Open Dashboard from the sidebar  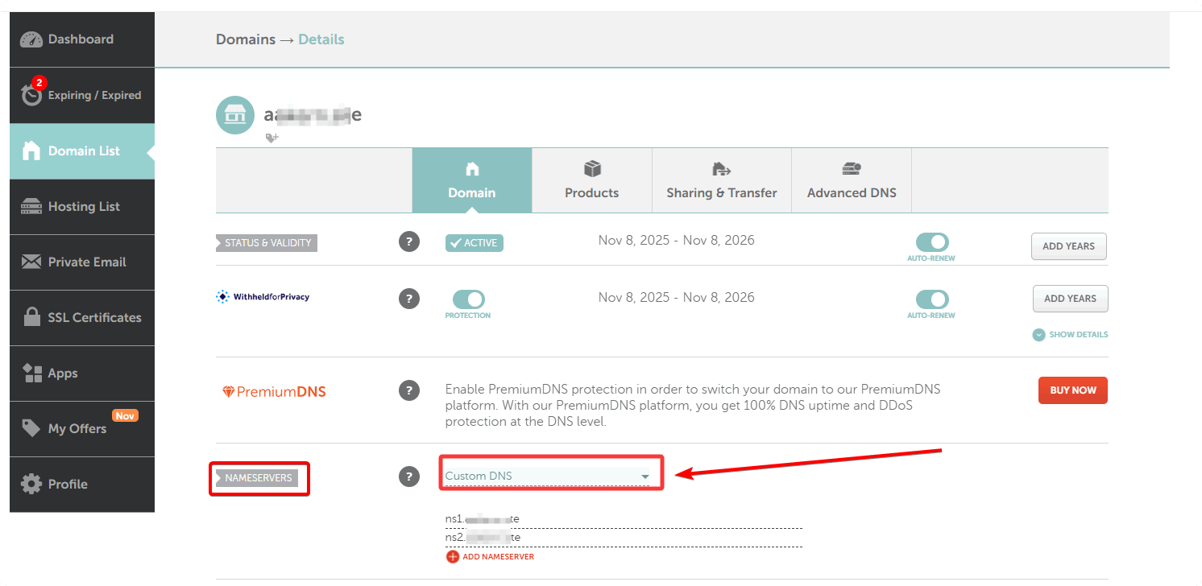tap(82, 39)
